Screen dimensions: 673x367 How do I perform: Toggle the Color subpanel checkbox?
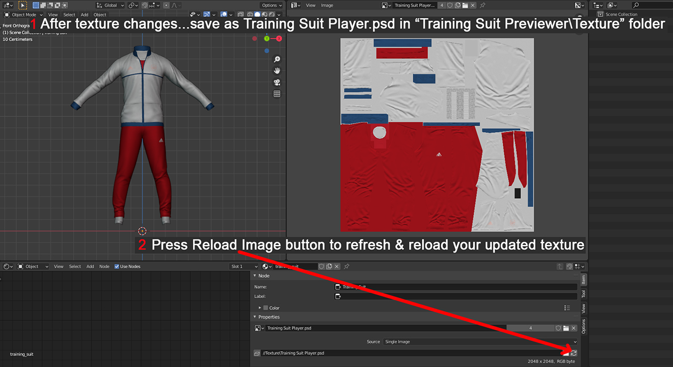(x=266, y=308)
